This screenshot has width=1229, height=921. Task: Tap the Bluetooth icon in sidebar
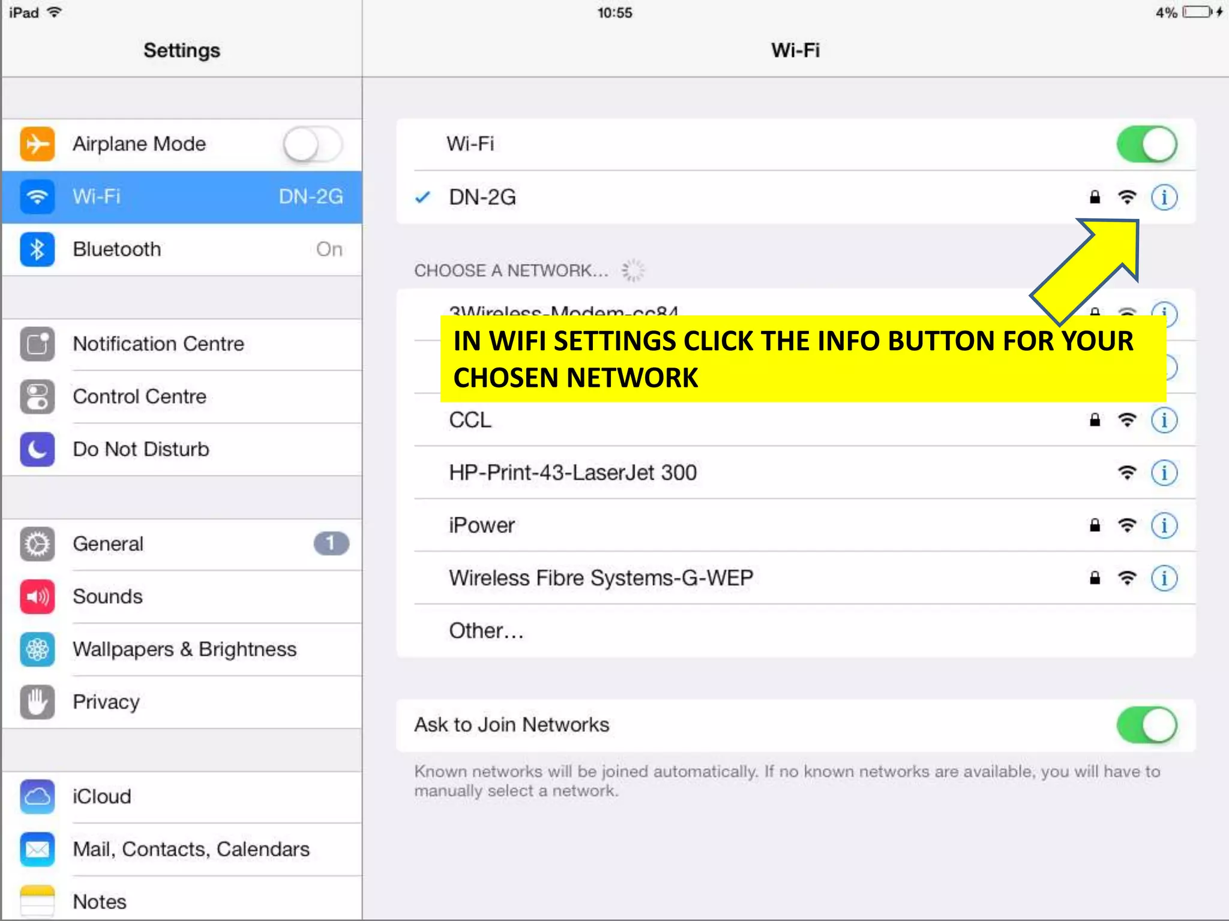pos(37,249)
